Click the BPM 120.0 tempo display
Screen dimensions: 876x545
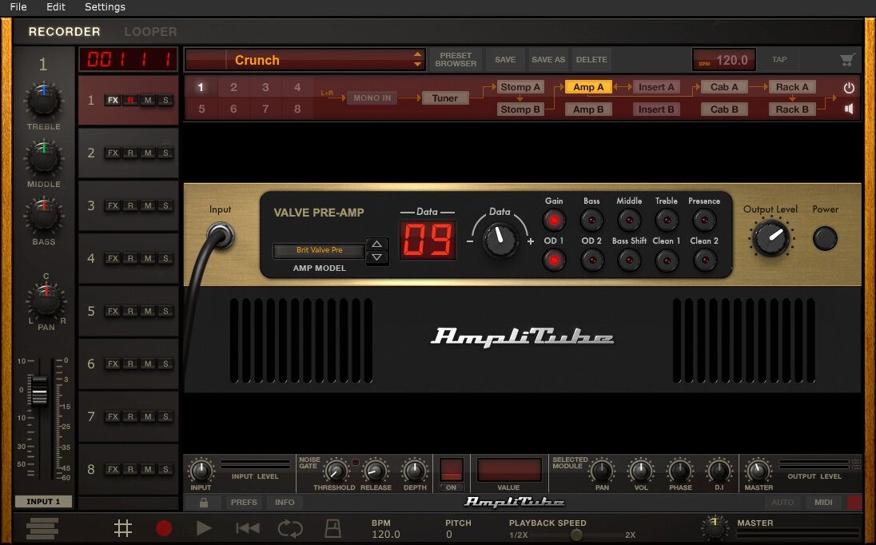(x=724, y=60)
